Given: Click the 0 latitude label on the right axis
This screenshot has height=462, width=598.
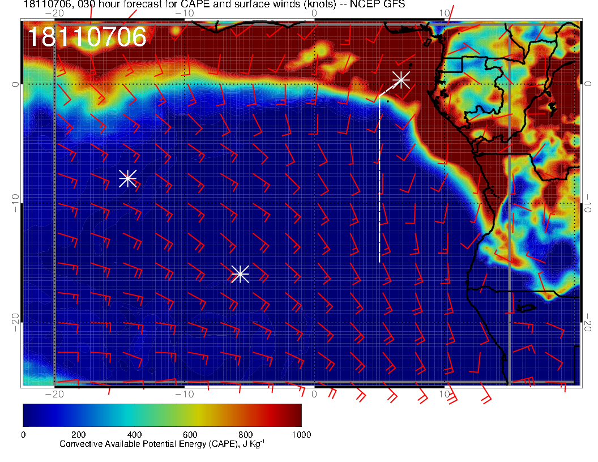Looking at the screenshot, I should pos(588,84).
